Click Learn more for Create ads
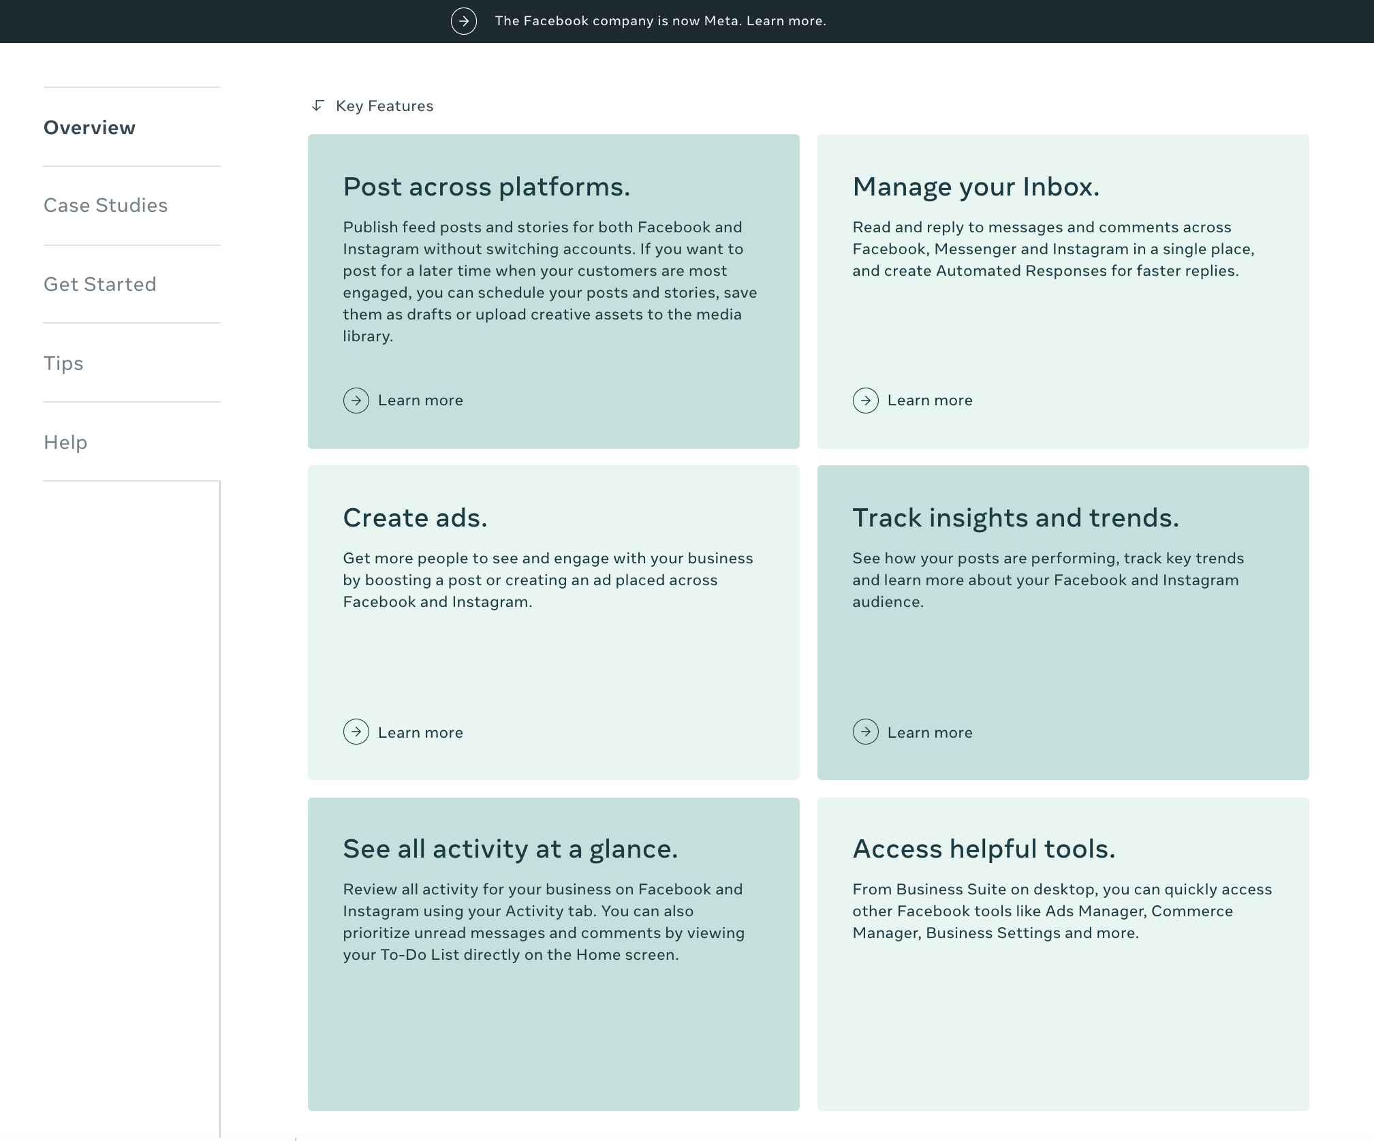This screenshot has height=1141, width=1374. [x=420, y=732]
